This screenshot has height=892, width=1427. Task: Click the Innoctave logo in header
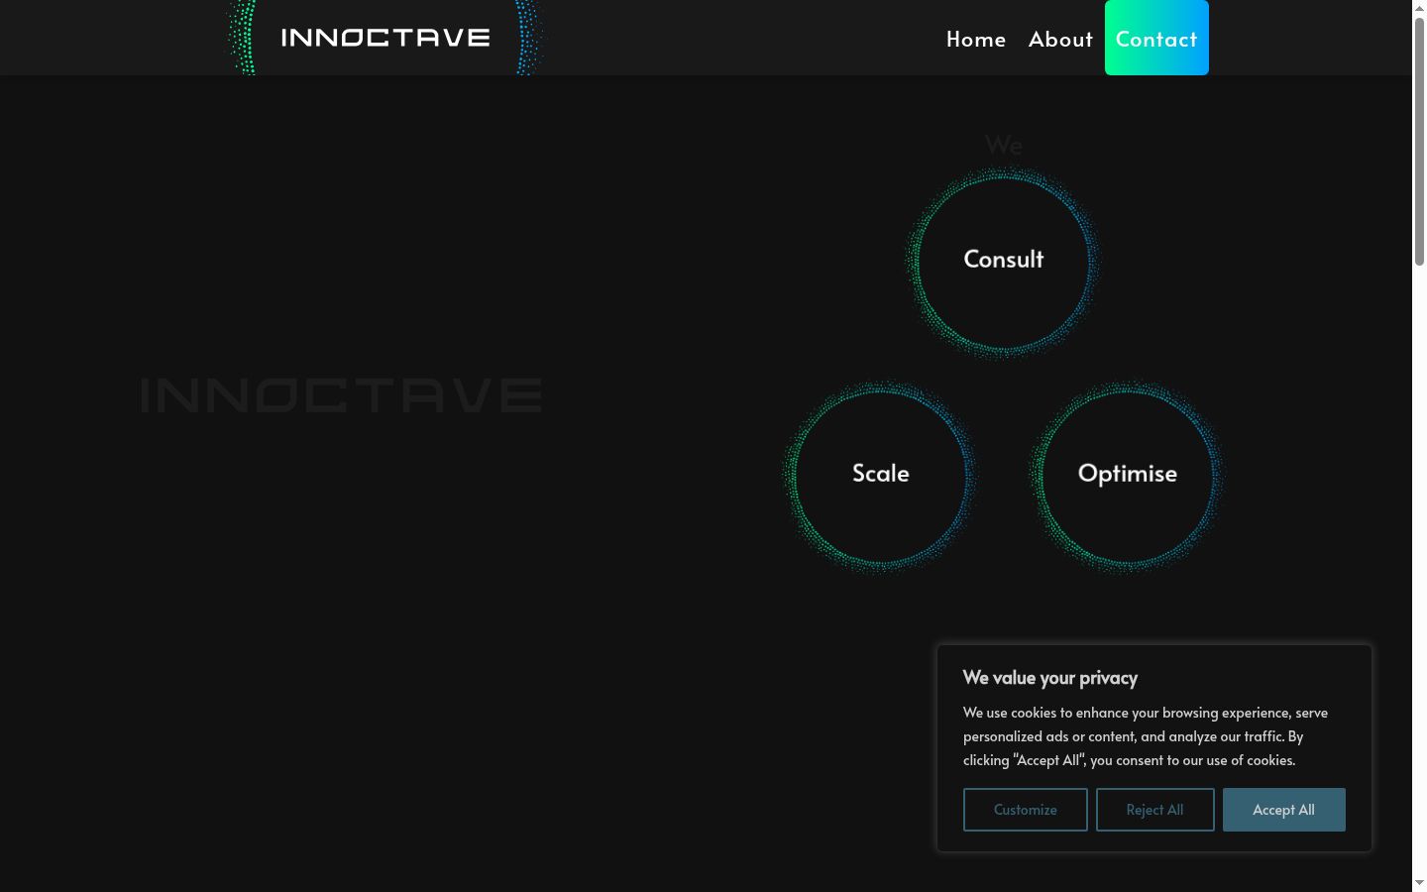pos(385,38)
